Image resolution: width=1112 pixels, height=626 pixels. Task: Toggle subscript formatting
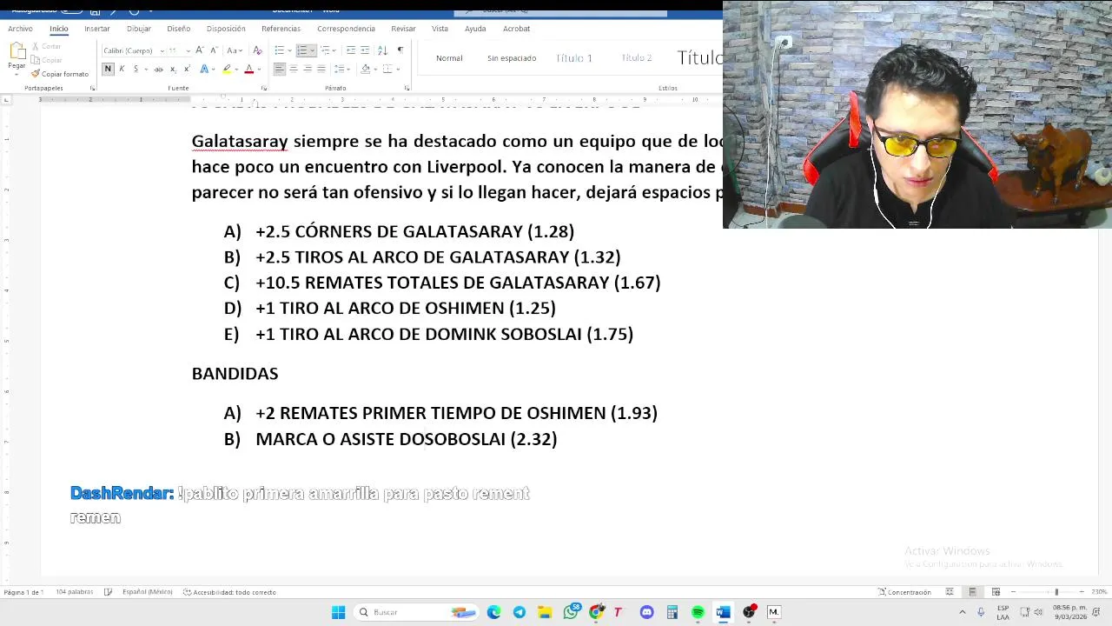173,69
